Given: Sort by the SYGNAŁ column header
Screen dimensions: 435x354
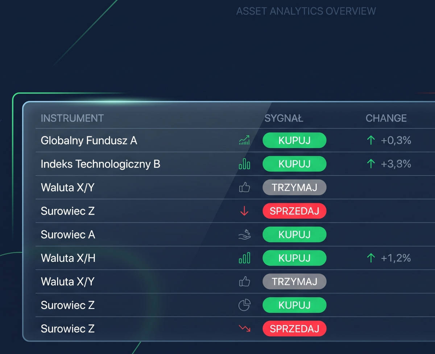Looking at the screenshot, I should pos(284,118).
